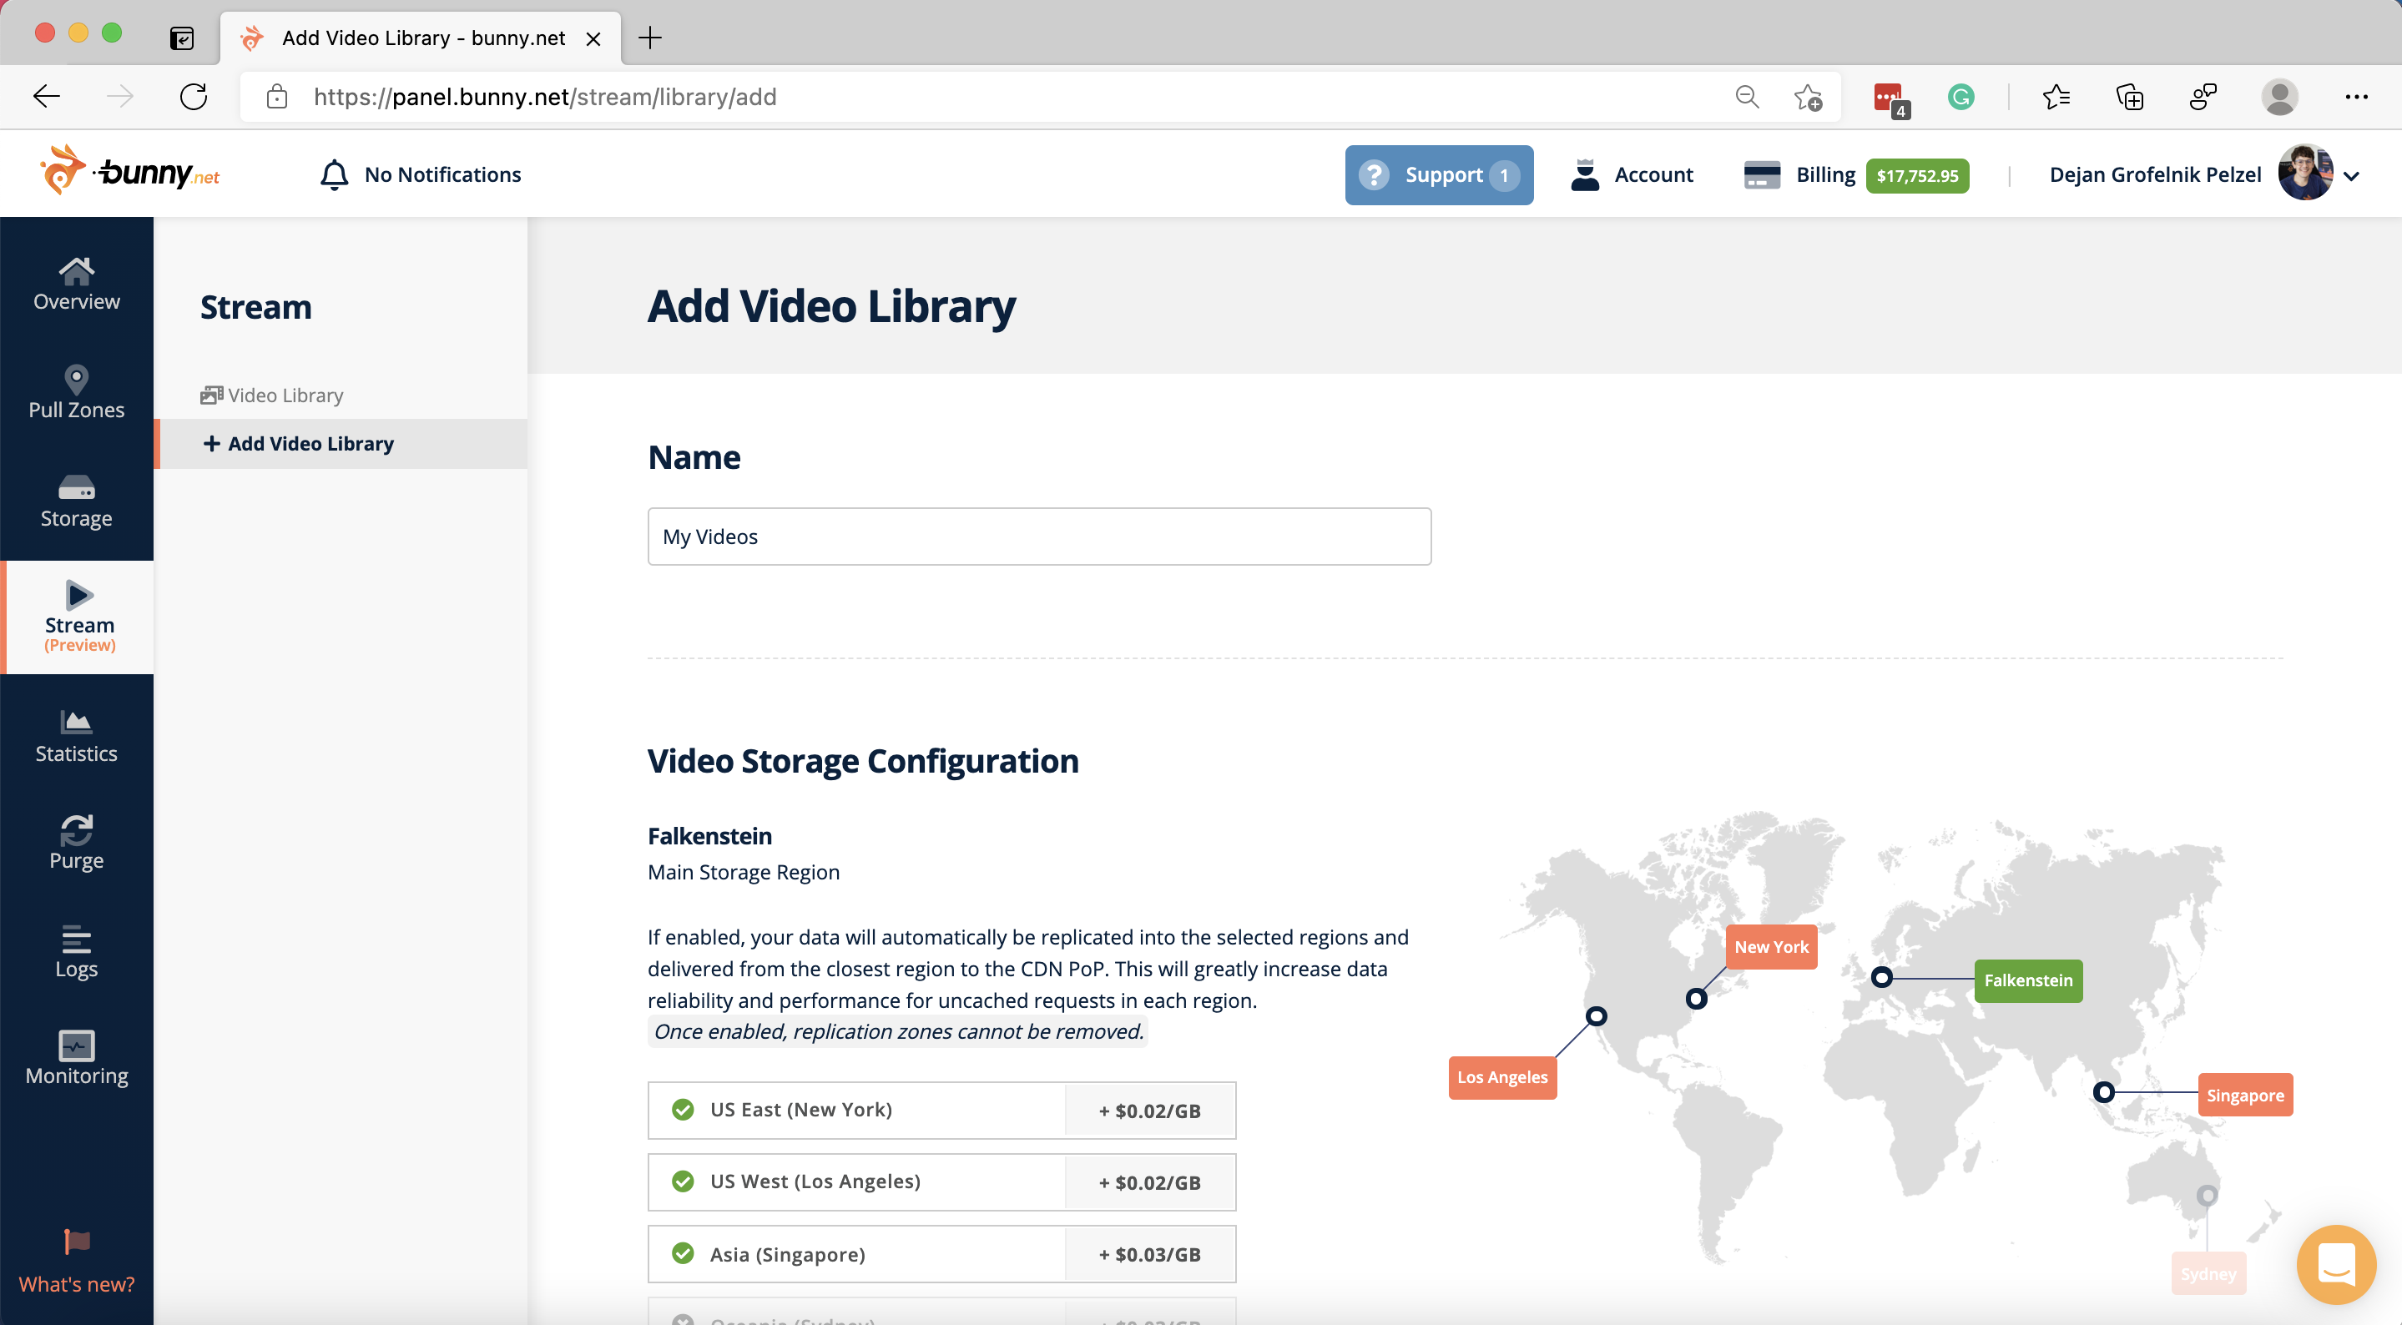Close the Add Video Library tab
The image size is (2402, 1325).
593,39
